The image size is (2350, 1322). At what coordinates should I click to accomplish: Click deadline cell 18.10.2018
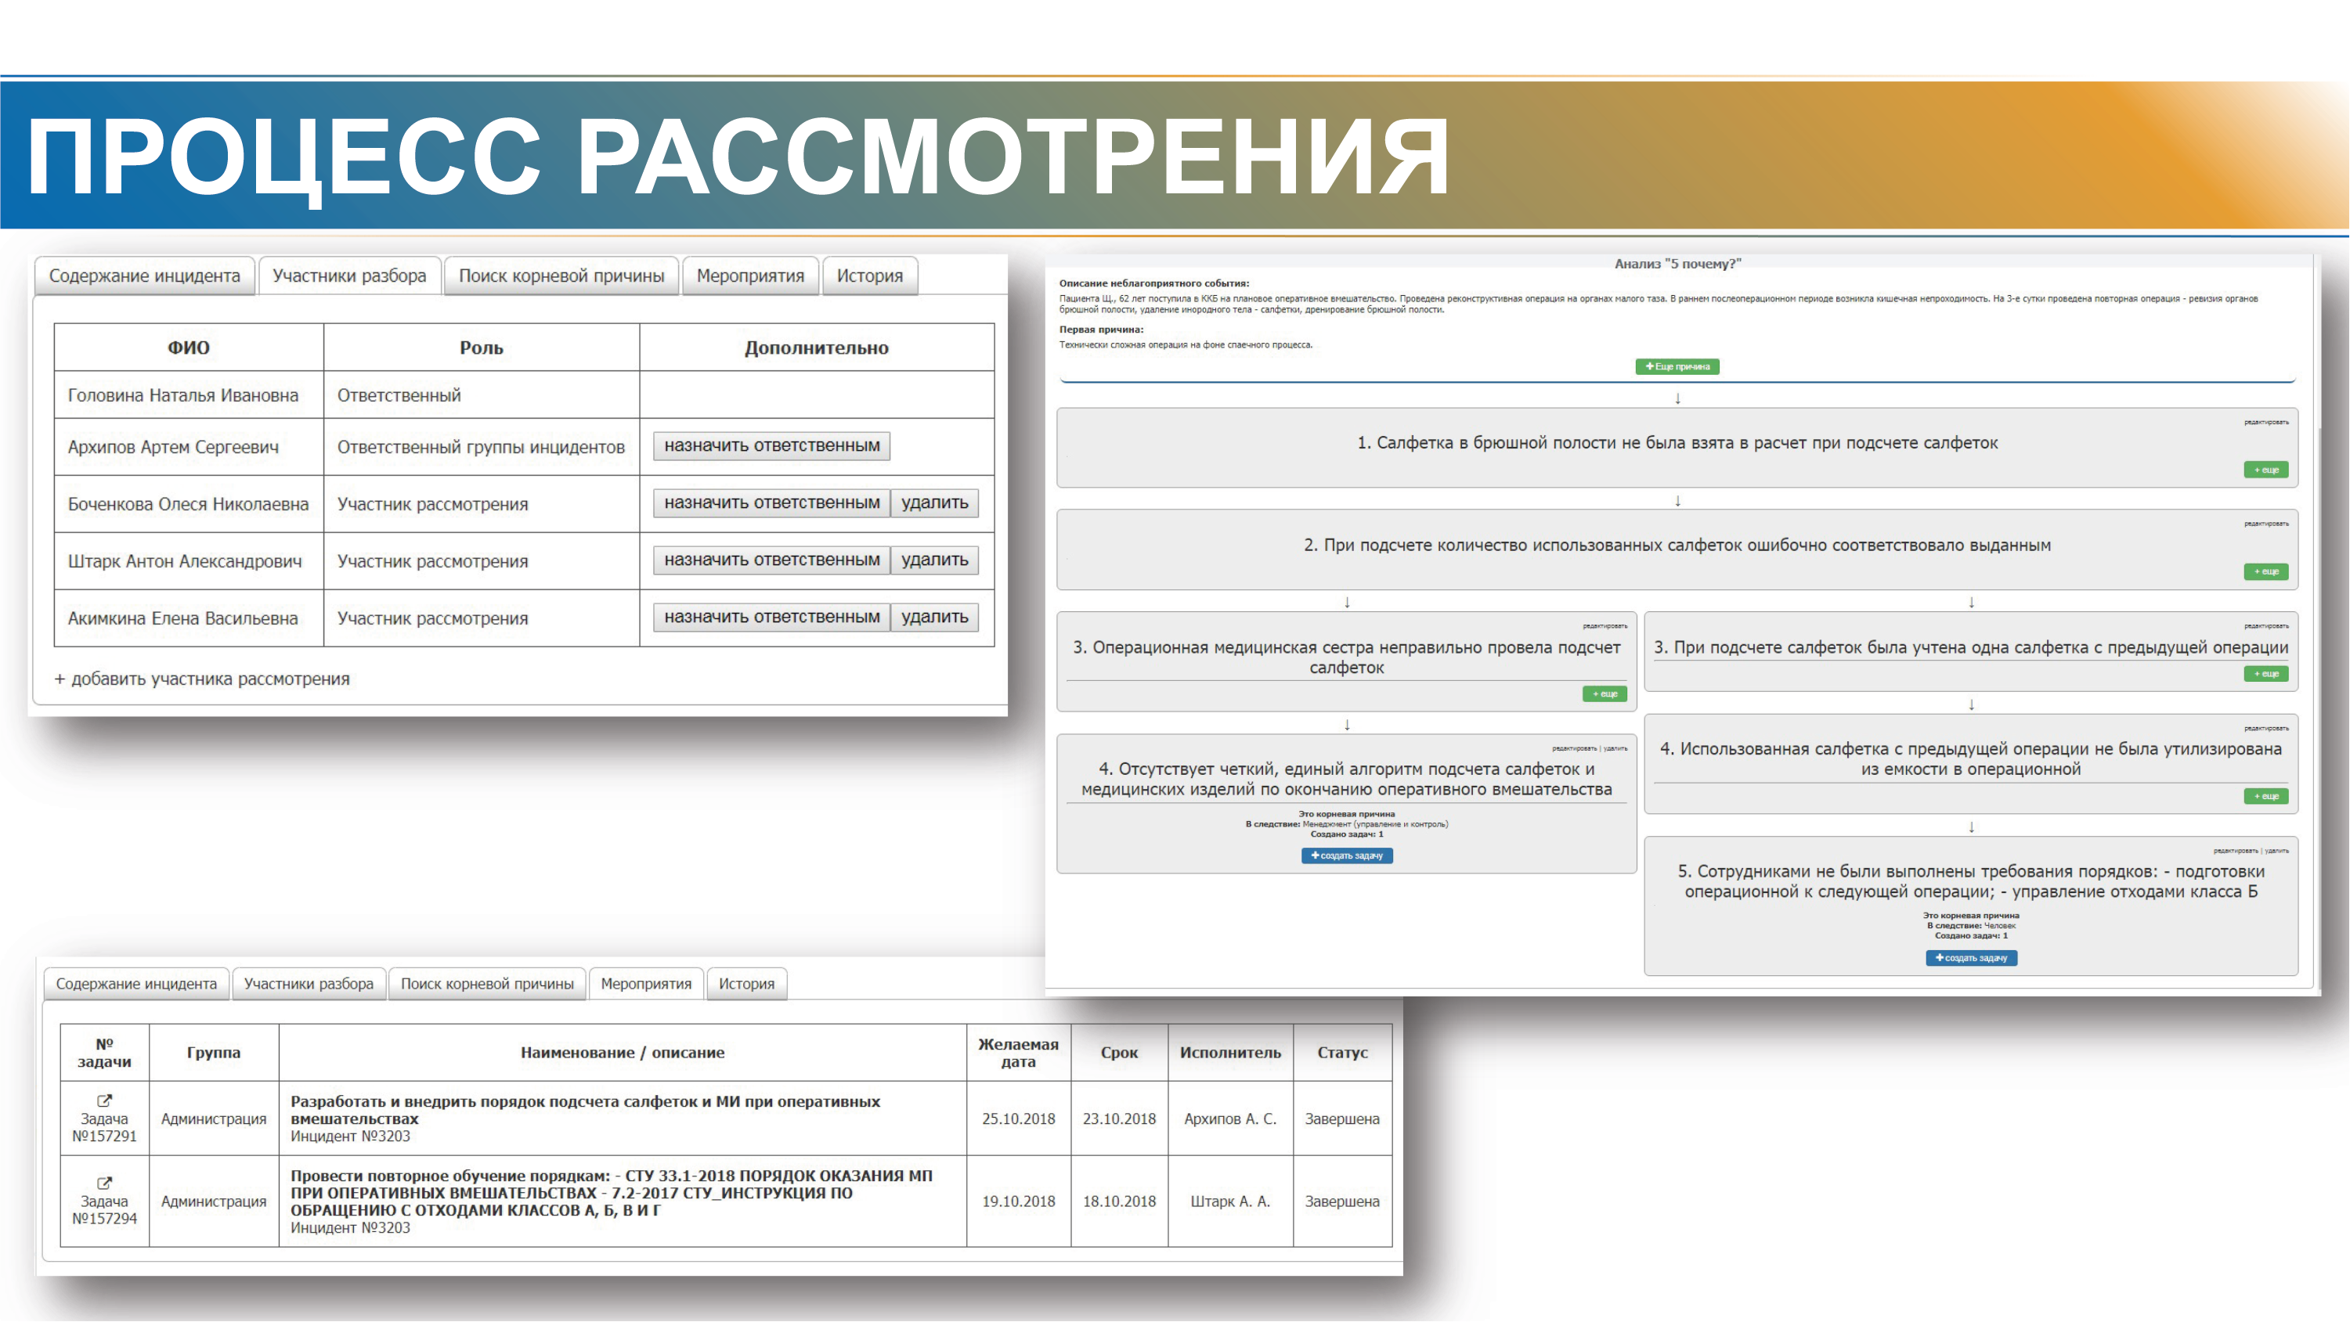[x=1119, y=1201]
